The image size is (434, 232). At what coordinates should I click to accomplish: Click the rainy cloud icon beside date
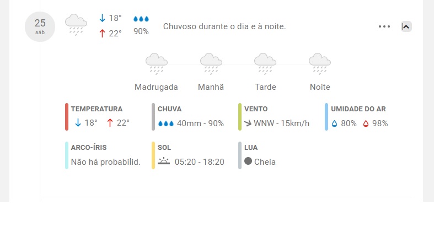[76, 25]
